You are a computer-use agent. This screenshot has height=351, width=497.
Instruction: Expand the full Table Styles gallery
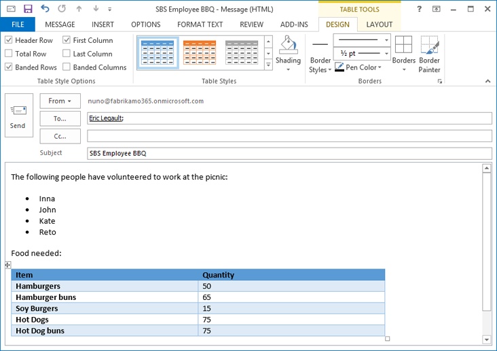268,65
